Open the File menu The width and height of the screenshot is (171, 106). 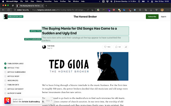tap(21, 1)
